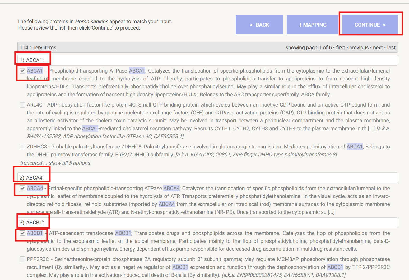Click query header 3) 'ABCB1'
Image resolution: width=409 pixels, height=280 pixels.
pyautogui.click(x=207, y=223)
